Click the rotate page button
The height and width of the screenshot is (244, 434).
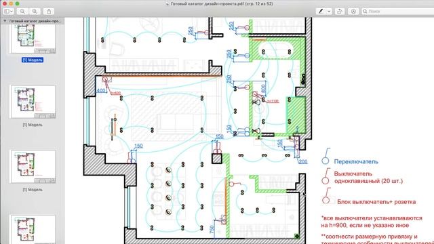click(339, 12)
